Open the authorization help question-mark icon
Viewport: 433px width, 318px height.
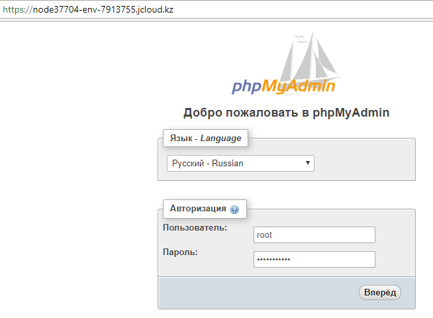pos(234,209)
